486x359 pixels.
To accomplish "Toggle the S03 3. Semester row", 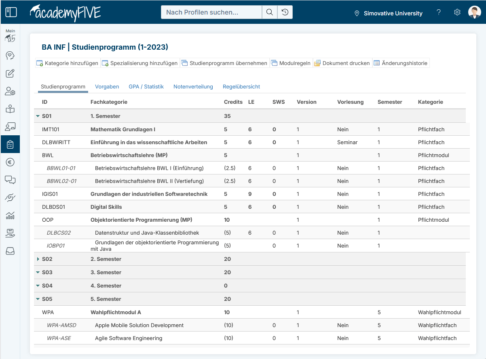I will point(38,273).
